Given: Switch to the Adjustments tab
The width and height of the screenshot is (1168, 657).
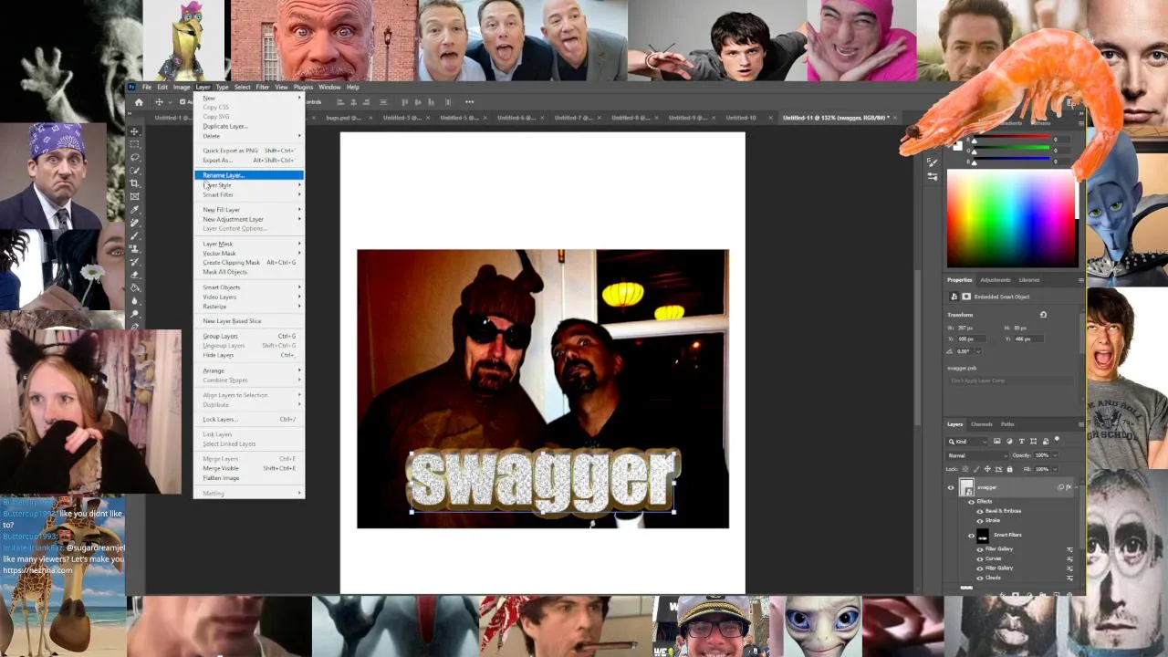Looking at the screenshot, I should (996, 280).
